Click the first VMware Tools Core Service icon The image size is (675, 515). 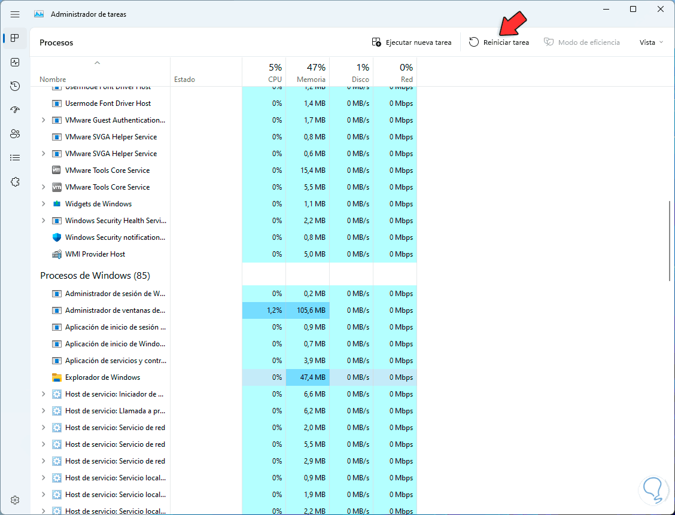tap(56, 170)
